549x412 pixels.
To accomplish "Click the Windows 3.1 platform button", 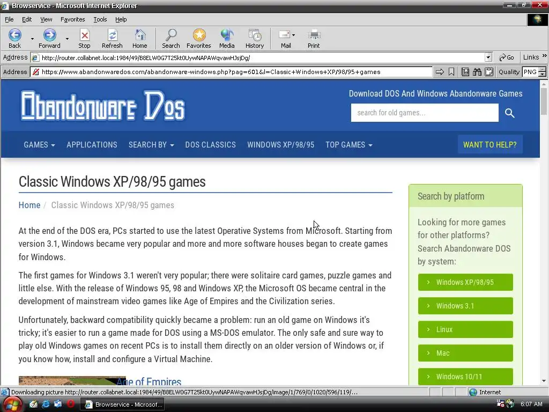I will 465,306.
